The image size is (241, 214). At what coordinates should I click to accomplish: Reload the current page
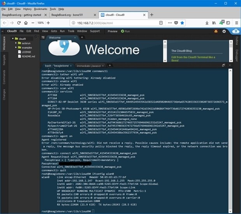pos(19,23)
